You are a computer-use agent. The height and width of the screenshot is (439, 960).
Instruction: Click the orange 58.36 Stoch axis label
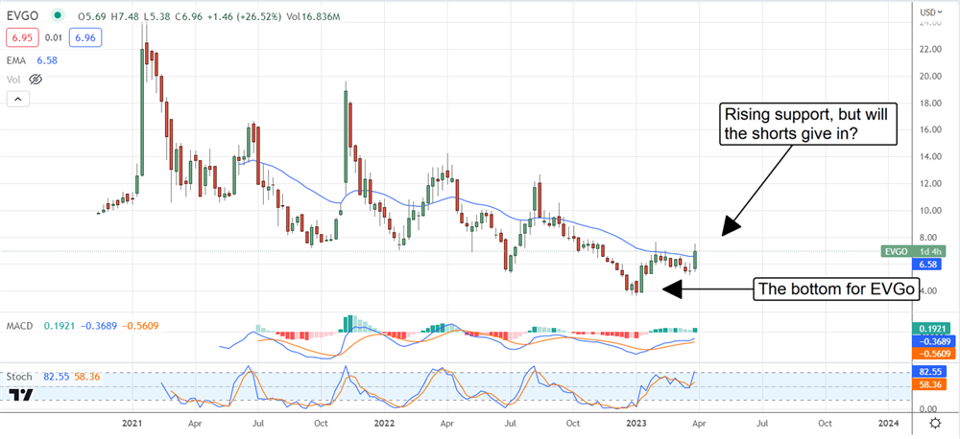pos(928,384)
